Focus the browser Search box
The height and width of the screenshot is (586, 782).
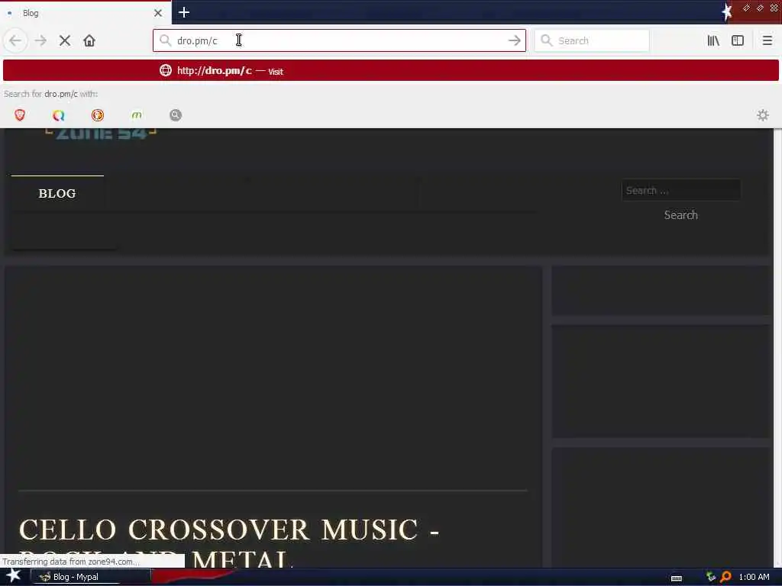592,40
